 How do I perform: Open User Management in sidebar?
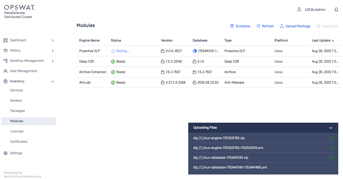pyautogui.click(x=23, y=71)
